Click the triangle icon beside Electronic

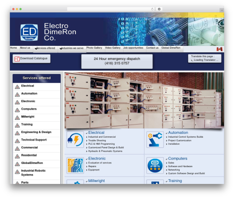point(17,103)
